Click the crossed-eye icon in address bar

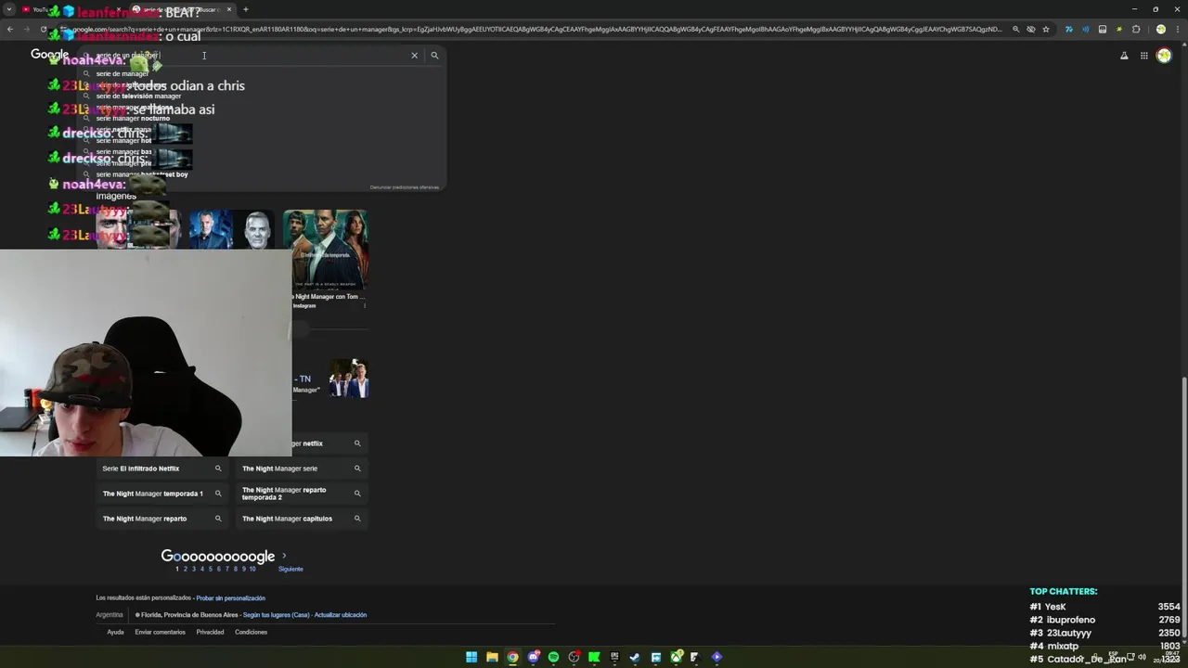tap(1031, 30)
